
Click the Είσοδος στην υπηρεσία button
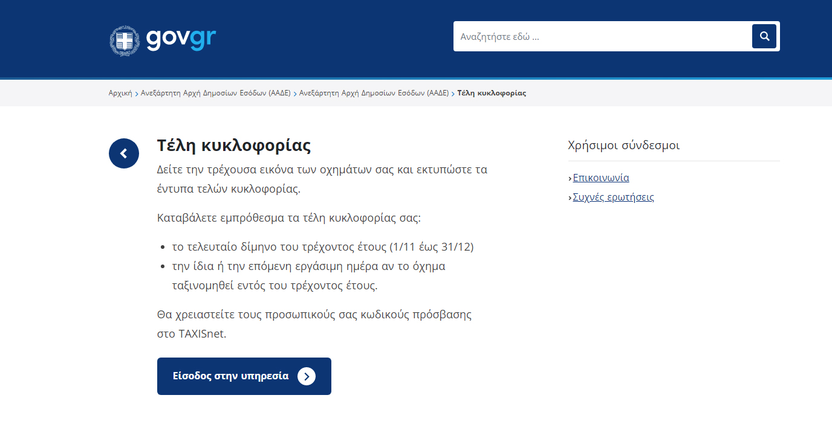coord(244,376)
